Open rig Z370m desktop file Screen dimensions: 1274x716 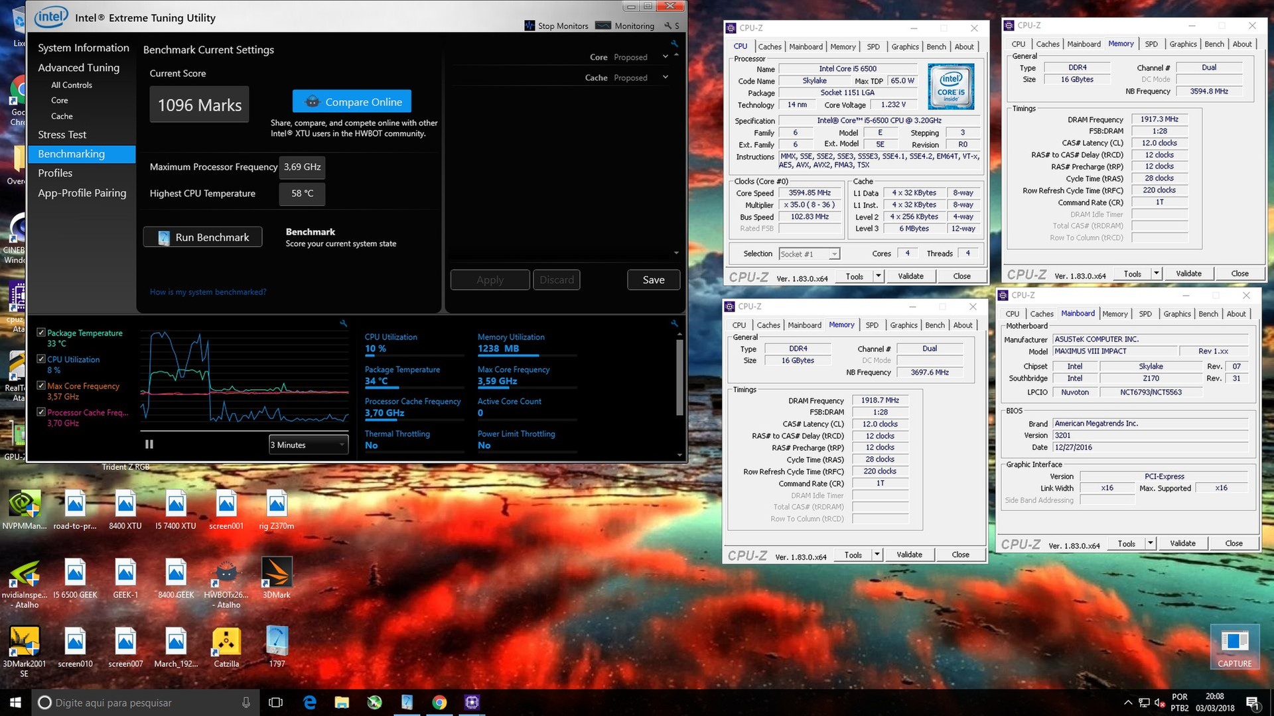277,510
